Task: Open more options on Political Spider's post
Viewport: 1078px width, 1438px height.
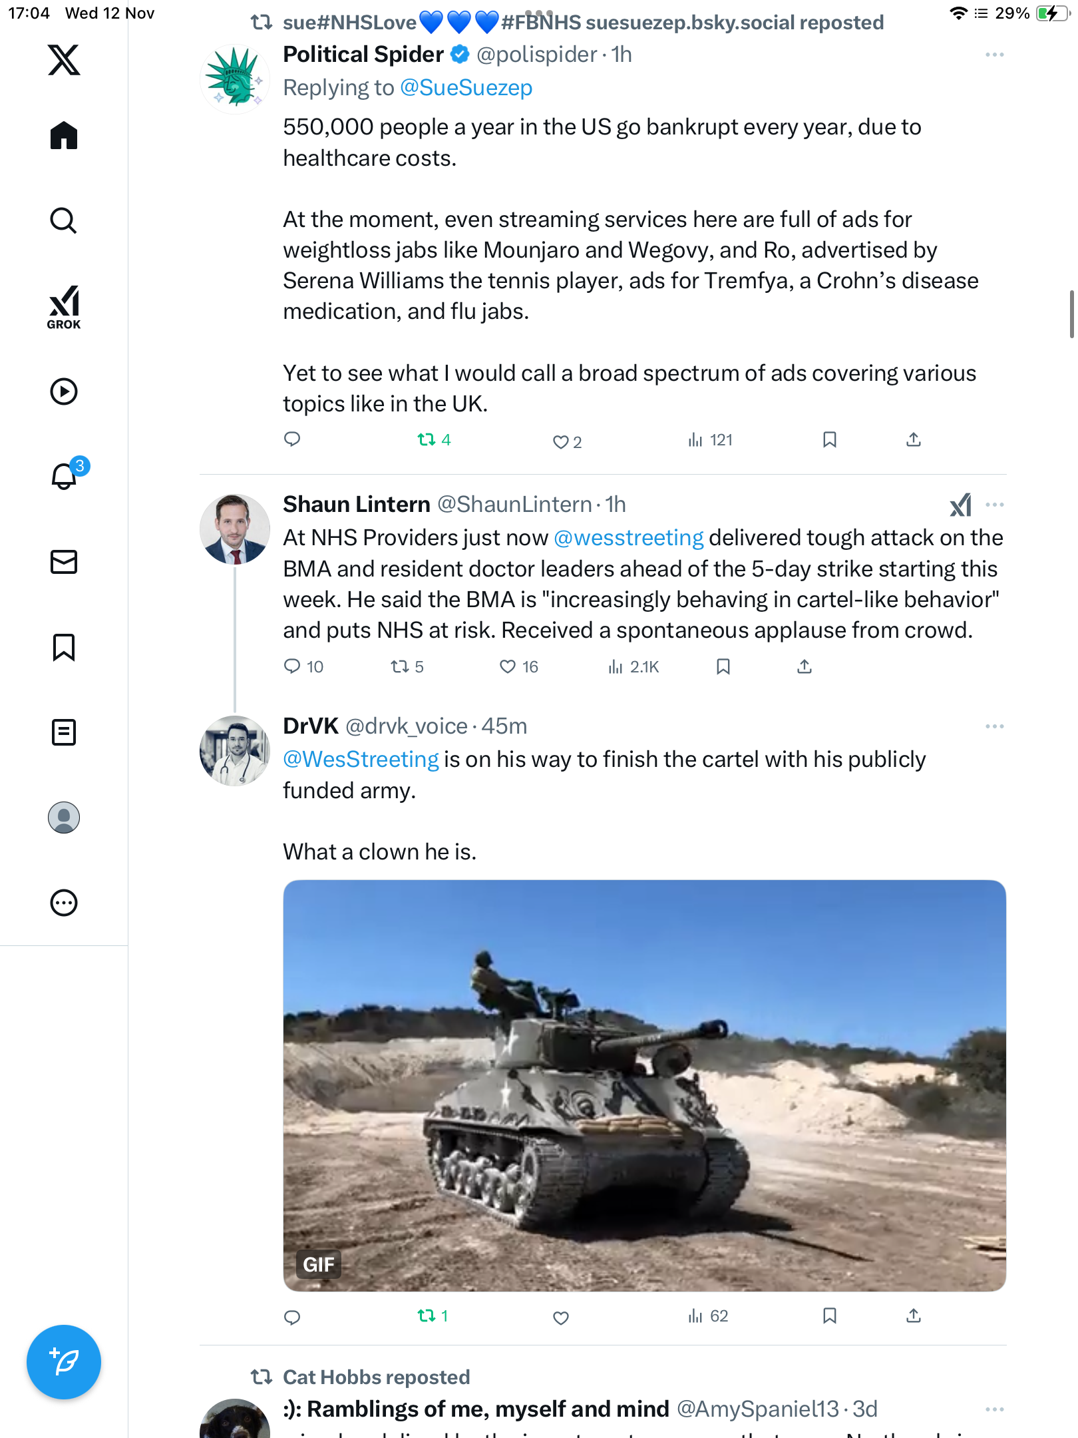Action: point(994,55)
